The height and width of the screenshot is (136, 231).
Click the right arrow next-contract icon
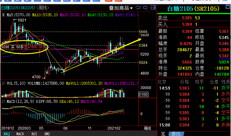tap(145, 7)
